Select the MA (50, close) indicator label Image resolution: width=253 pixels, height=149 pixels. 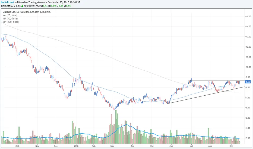(x=10, y=19)
